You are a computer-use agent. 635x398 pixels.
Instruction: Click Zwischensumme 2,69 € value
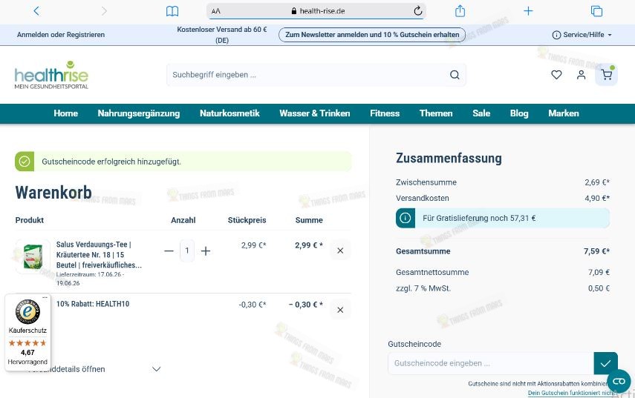(x=597, y=182)
